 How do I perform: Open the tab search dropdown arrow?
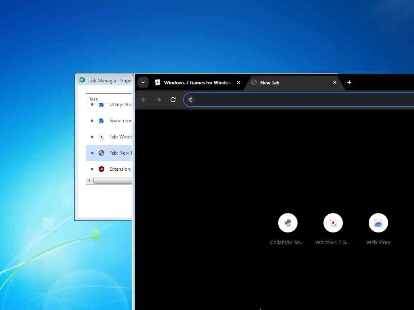pyautogui.click(x=143, y=82)
